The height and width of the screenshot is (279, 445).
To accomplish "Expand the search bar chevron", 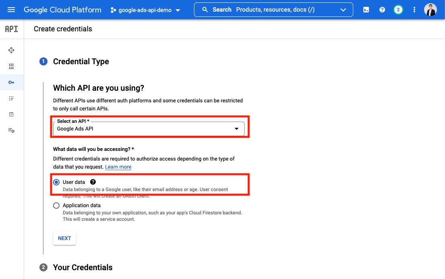I will click(x=343, y=10).
